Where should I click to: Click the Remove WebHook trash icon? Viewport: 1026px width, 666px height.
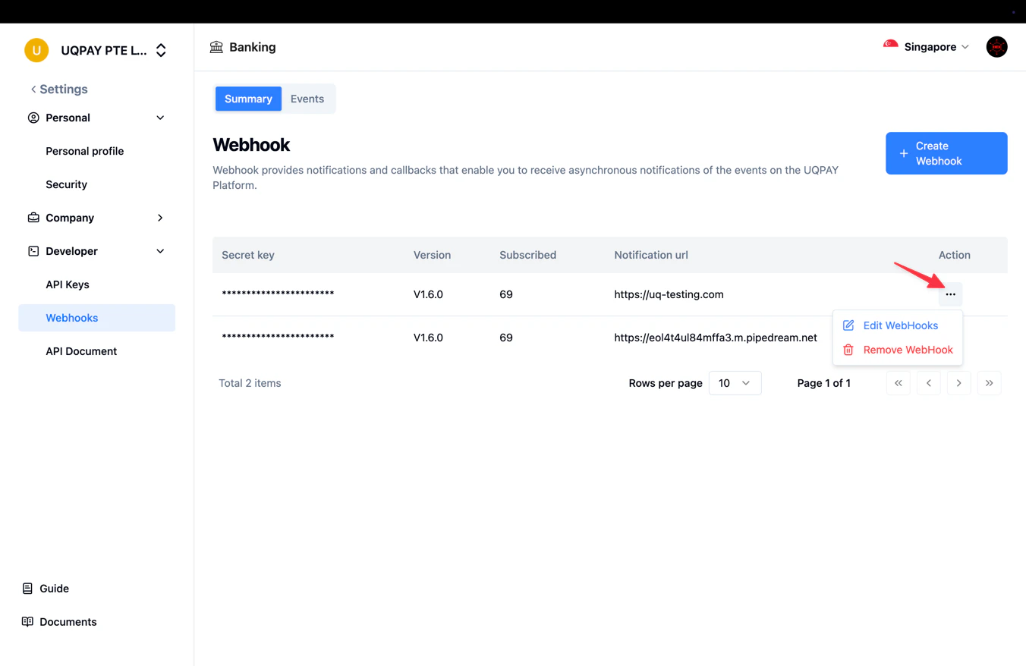(848, 350)
